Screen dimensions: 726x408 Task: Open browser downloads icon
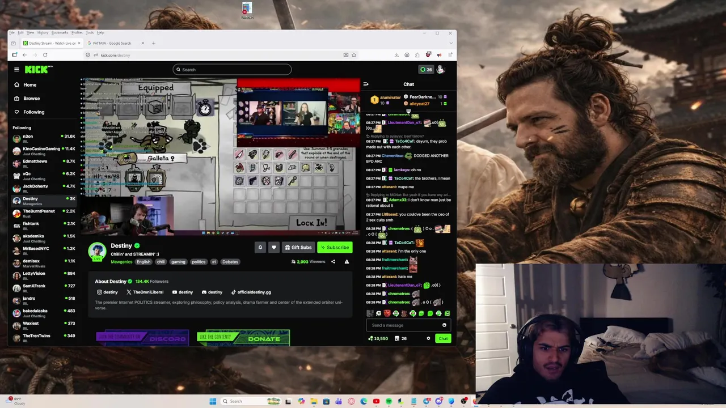[x=396, y=55]
